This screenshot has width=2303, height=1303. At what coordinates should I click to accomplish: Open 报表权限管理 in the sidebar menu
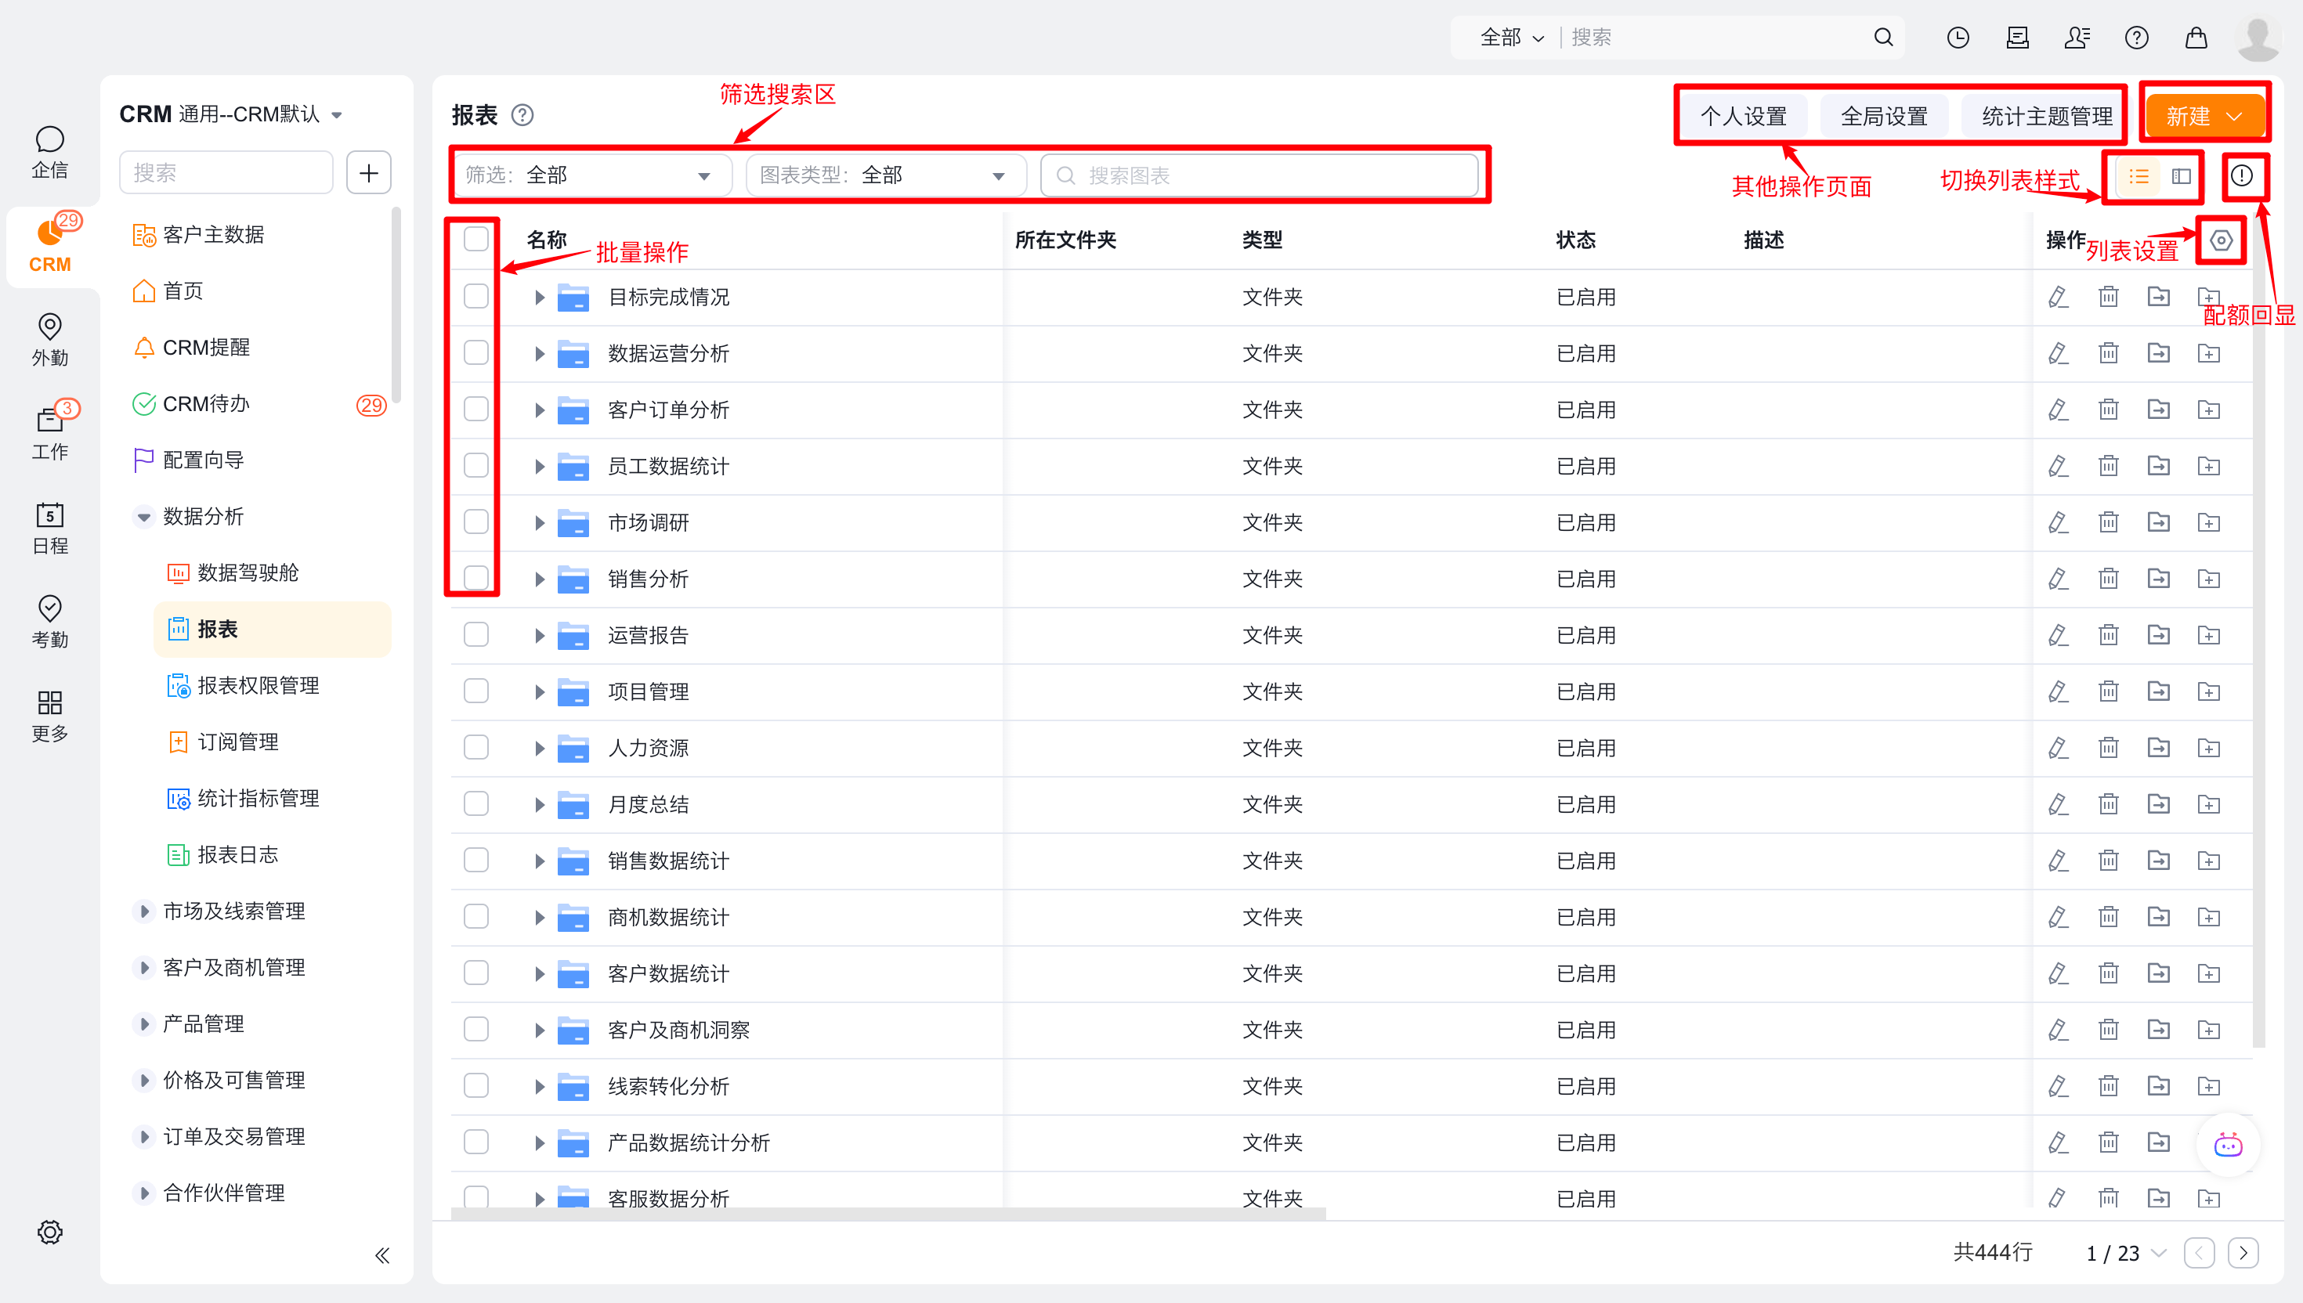[x=258, y=685]
